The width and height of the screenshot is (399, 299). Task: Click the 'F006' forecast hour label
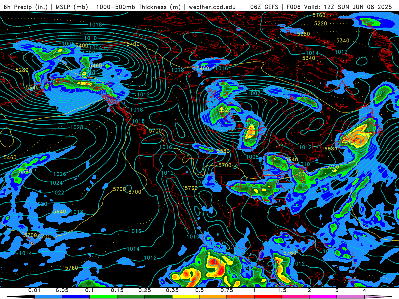294,7
